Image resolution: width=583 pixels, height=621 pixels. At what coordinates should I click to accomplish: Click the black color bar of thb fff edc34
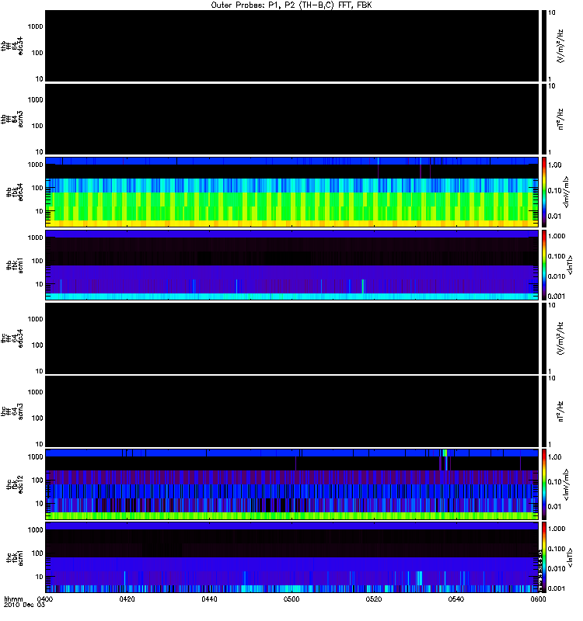(544, 46)
